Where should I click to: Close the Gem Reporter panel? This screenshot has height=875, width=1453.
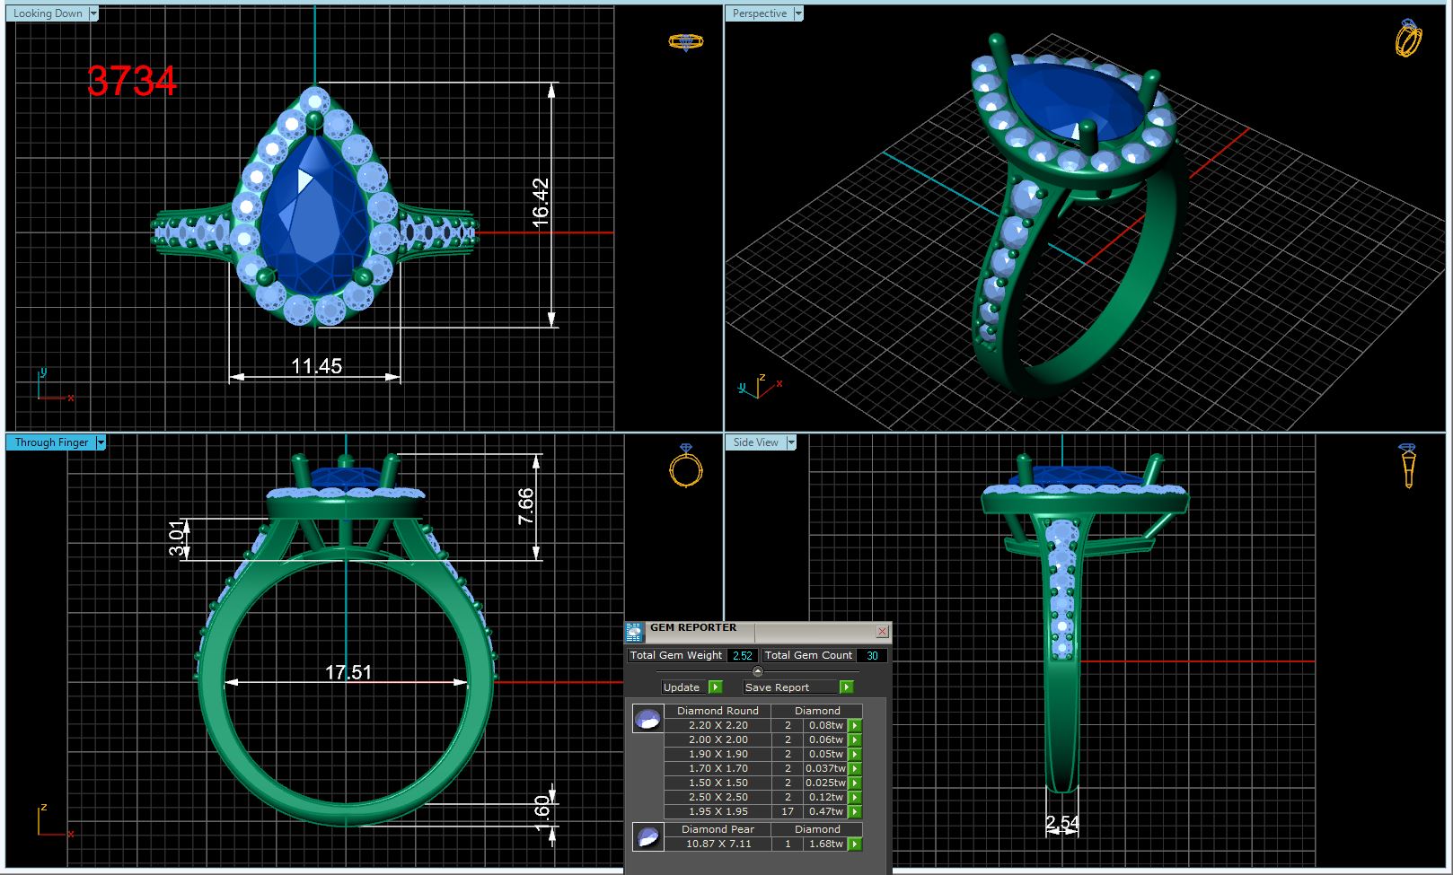point(882,632)
